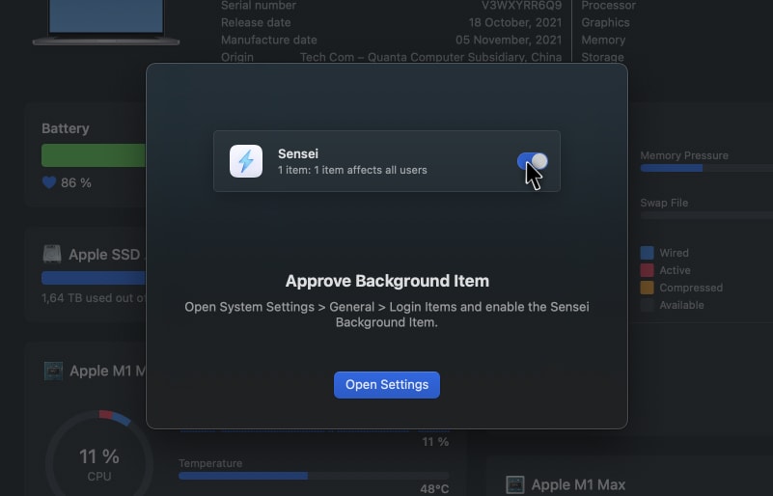
Task: Click the '1,64 TB used out of' text
Action: [94, 298]
